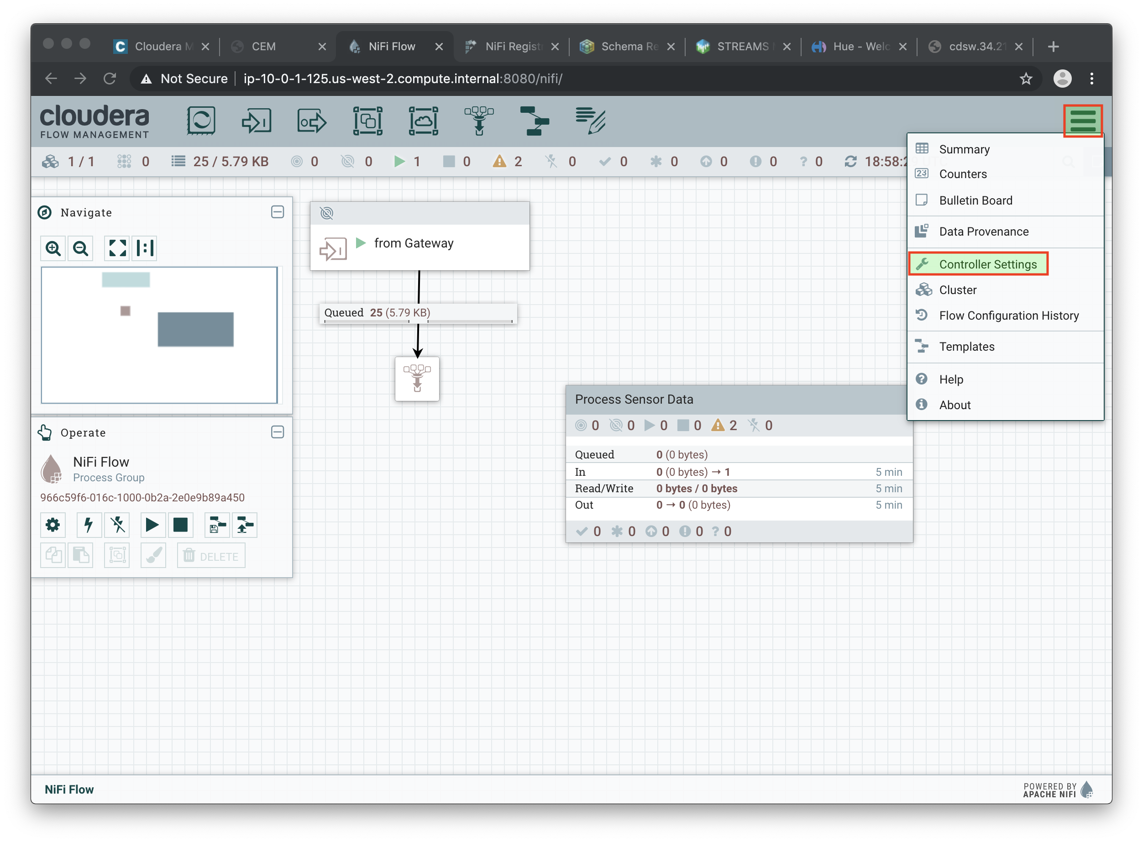Click the Output Port toolbar icon

(311, 121)
